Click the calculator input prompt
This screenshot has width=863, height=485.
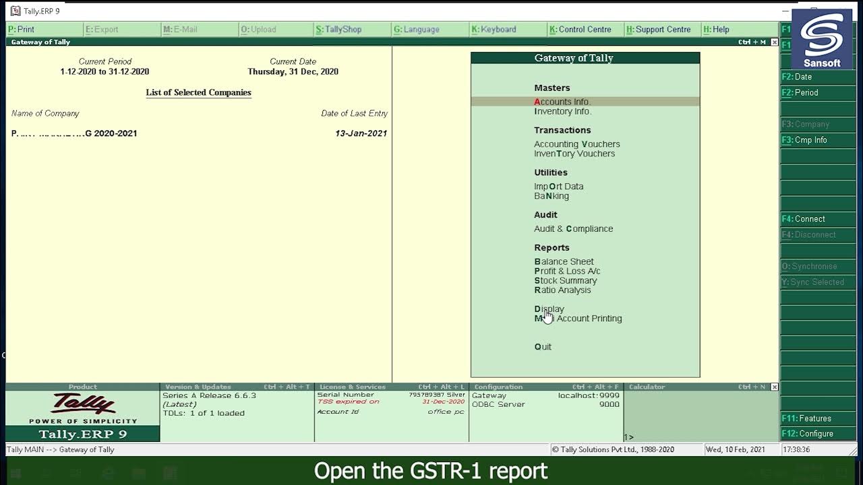pos(628,437)
